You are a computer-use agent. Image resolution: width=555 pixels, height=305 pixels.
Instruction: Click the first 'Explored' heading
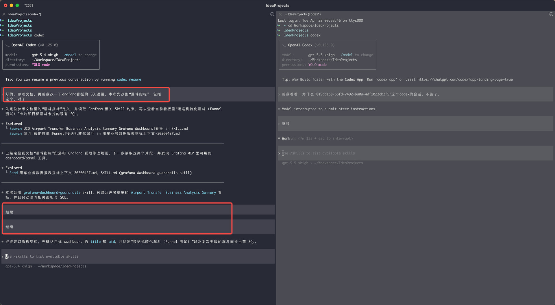[x=14, y=124]
